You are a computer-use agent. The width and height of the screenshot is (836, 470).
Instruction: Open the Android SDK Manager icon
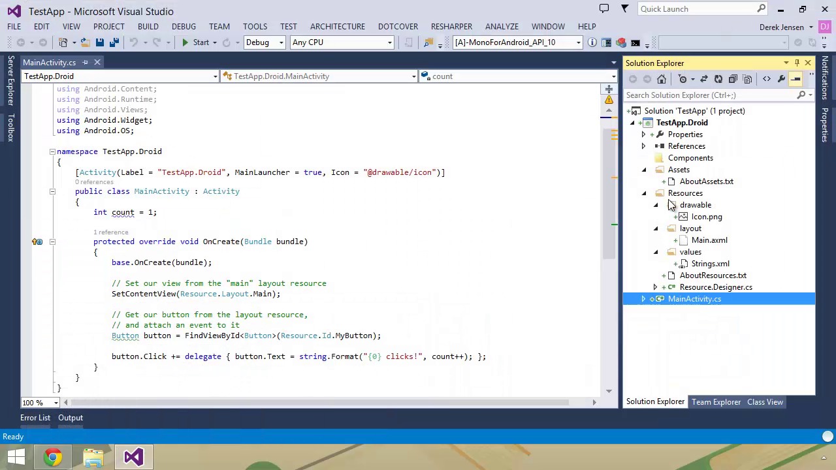point(606,42)
